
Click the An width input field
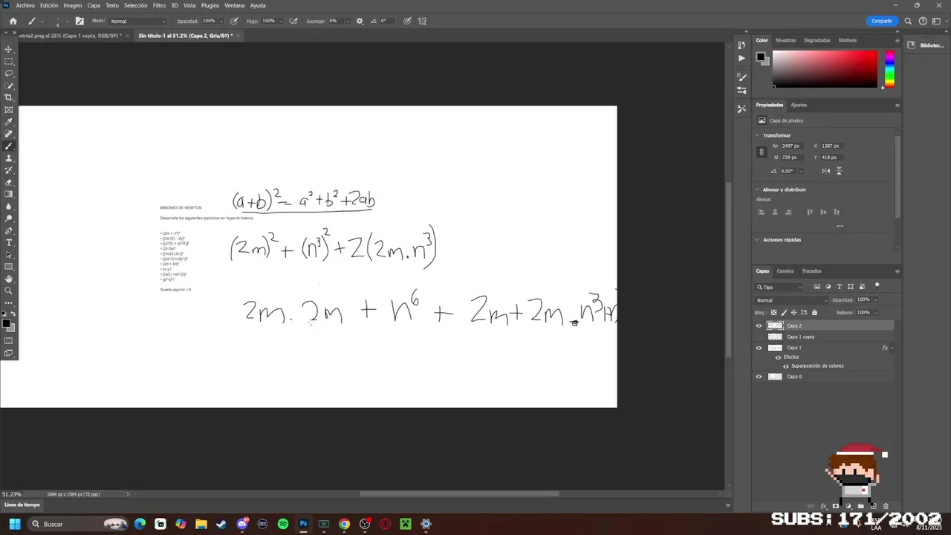[793, 146]
